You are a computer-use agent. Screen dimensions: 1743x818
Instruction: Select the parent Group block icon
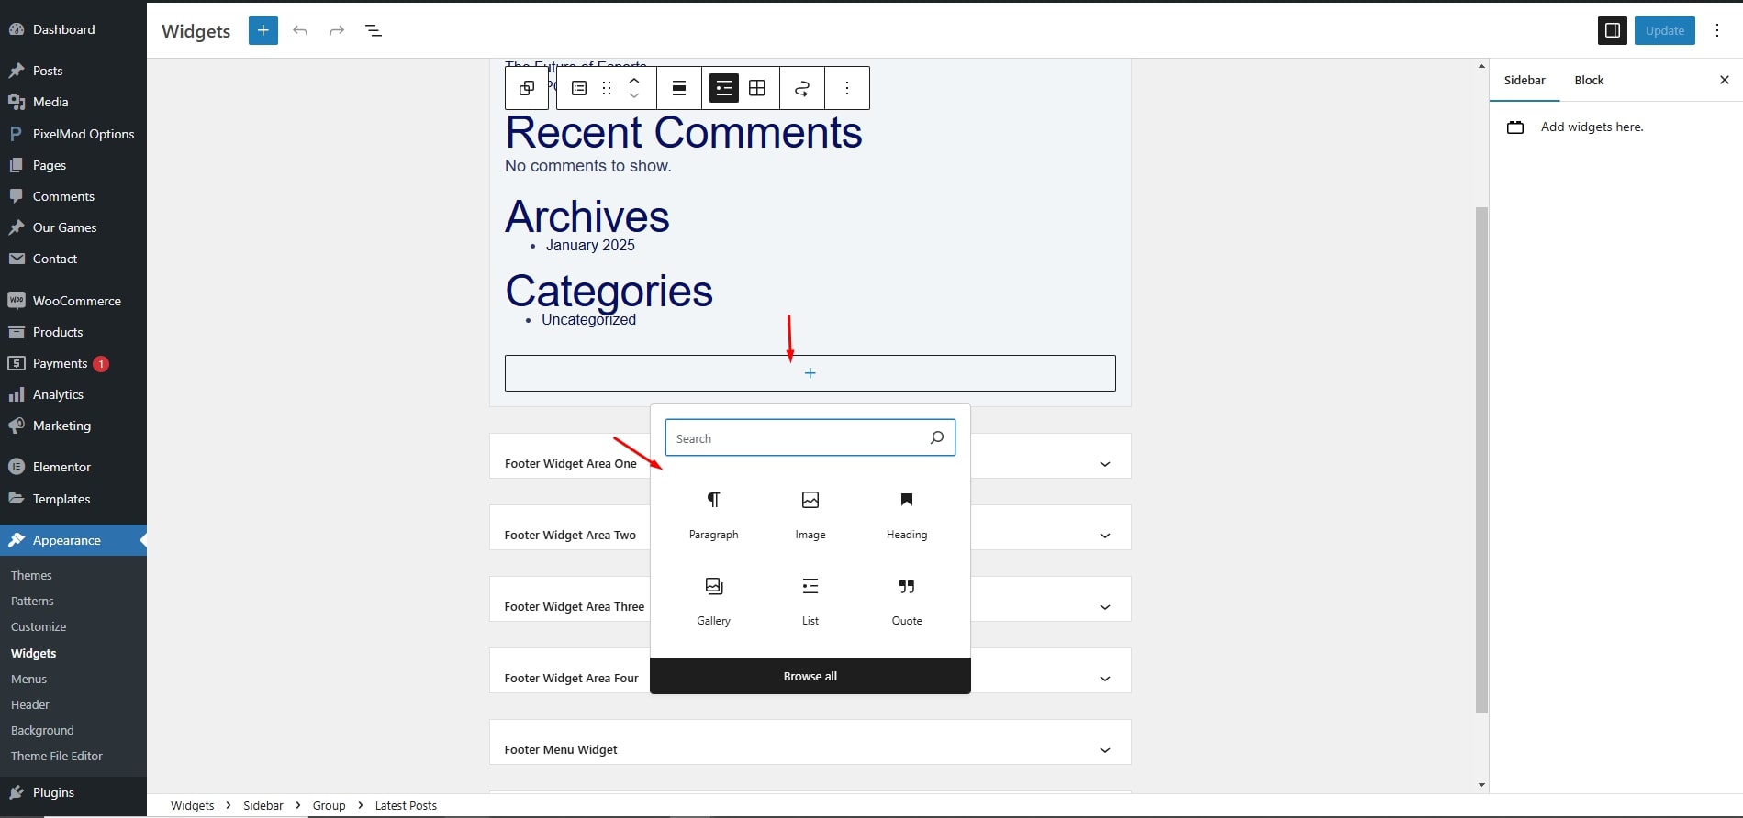pos(527,88)
